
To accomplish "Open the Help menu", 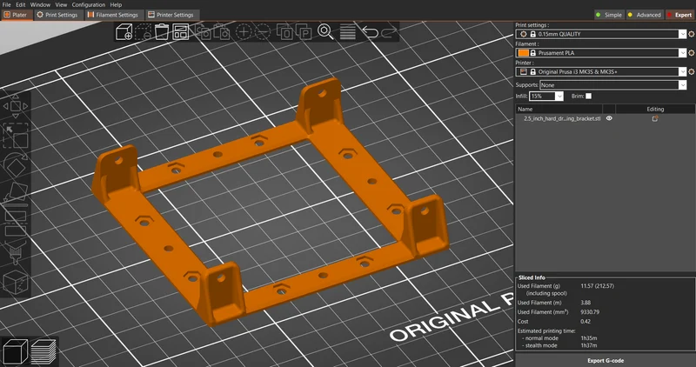I will [116, 4].
